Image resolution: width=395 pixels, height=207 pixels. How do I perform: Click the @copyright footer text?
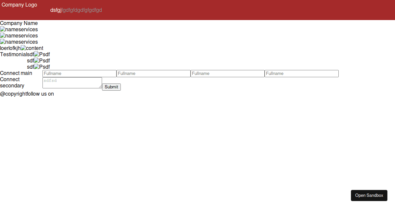[x=13, y=94]
